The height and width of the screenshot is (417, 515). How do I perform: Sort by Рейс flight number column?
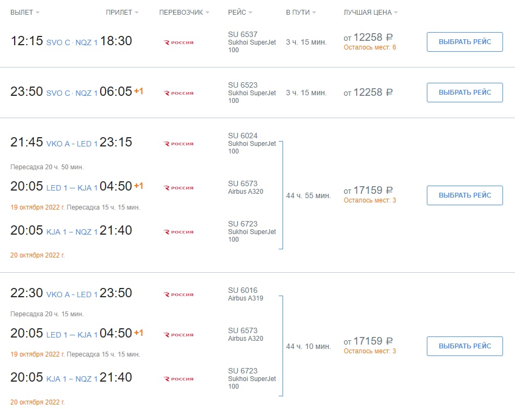point(241,13)
